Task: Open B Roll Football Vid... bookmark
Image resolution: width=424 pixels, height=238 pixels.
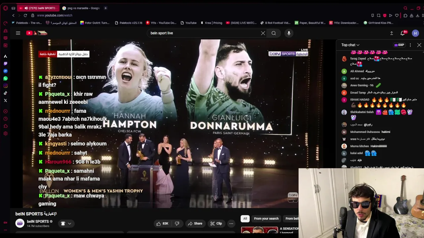Action: [275, 23]
